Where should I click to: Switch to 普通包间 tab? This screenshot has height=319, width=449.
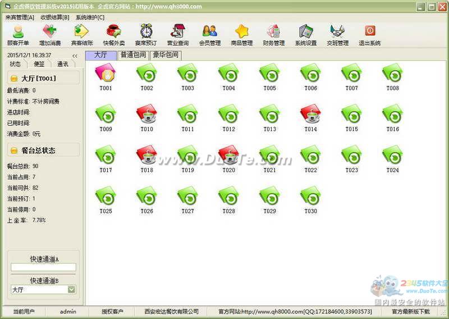pos(133,55)
